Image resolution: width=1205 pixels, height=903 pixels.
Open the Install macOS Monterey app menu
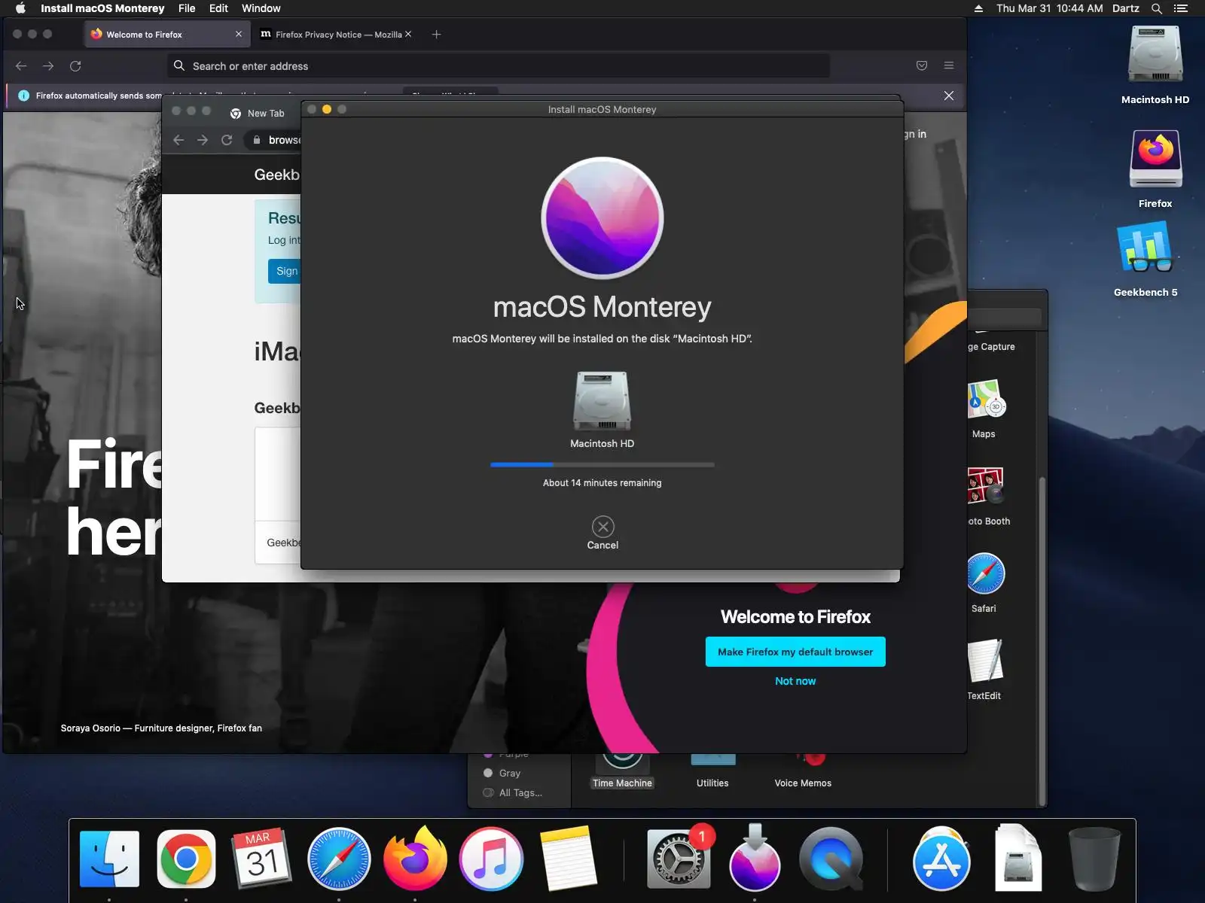click(x=102, y=8)
